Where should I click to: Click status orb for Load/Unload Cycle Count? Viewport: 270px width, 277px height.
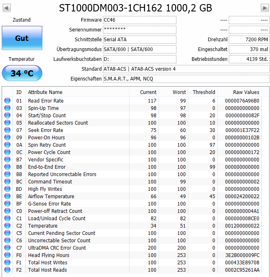click(7, 218)
